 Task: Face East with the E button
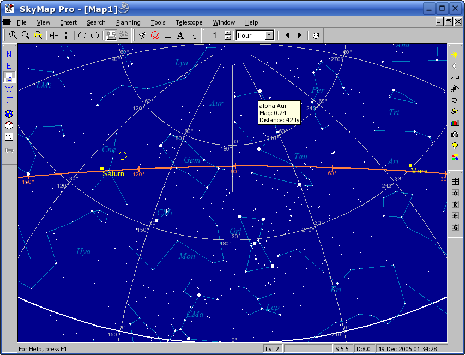coord(9,66)
